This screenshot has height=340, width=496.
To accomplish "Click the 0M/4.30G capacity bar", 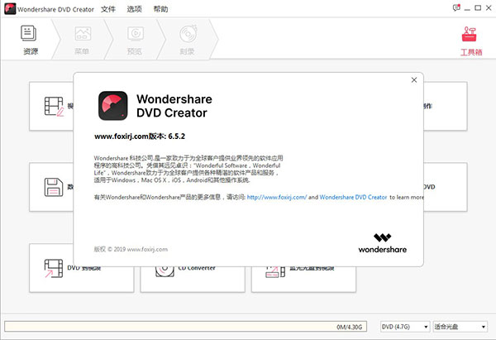I will coord(185,327).
